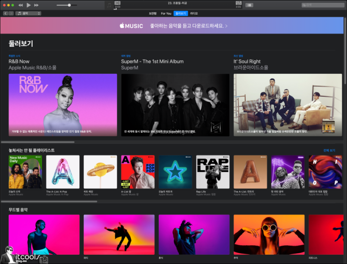Click the 추억 mood label text

[236, 258]
